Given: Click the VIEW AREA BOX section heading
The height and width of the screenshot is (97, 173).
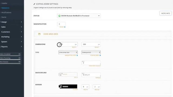Looking at the screenshot, I should (x=51, y=34).
